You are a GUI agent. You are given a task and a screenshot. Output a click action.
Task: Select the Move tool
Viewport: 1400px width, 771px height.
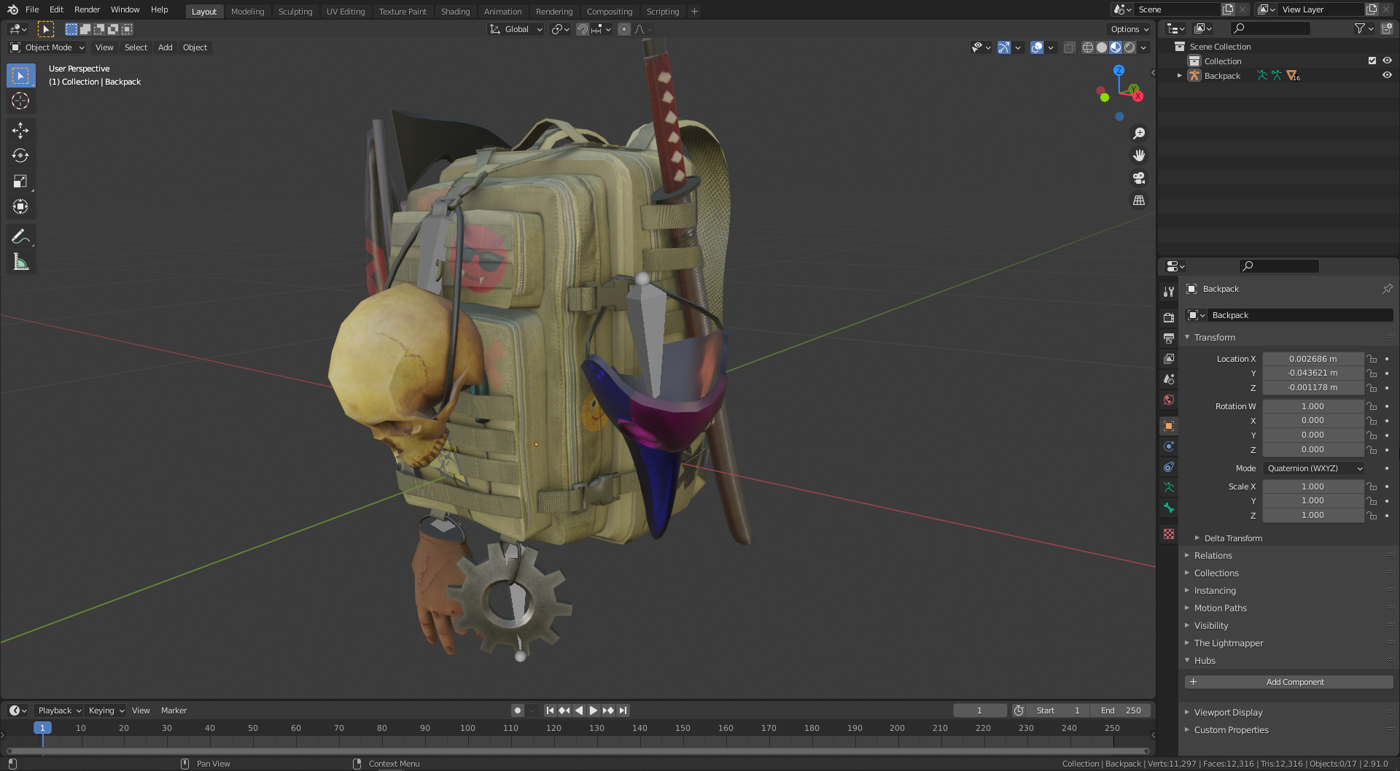click(20, 130)
